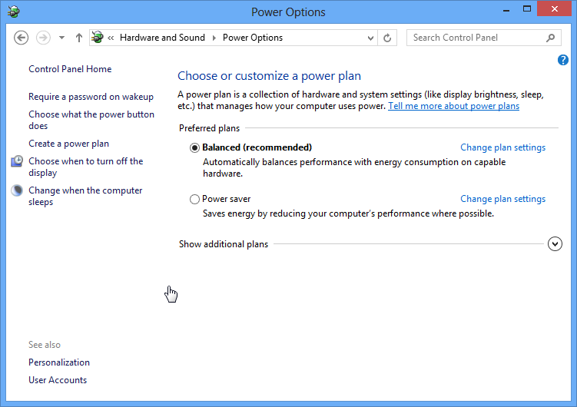Screen dimensions: 577x407
Task: Change plan settings for Balanced plan
Action: tap(502, 147)
